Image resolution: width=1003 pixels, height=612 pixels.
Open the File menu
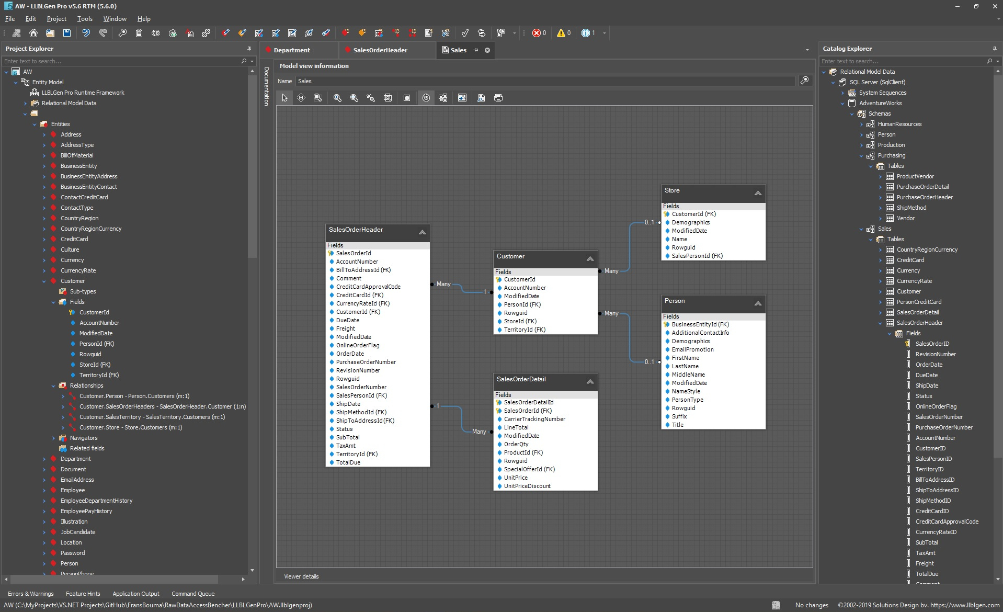pyautogui.click(x=10, y=19)
